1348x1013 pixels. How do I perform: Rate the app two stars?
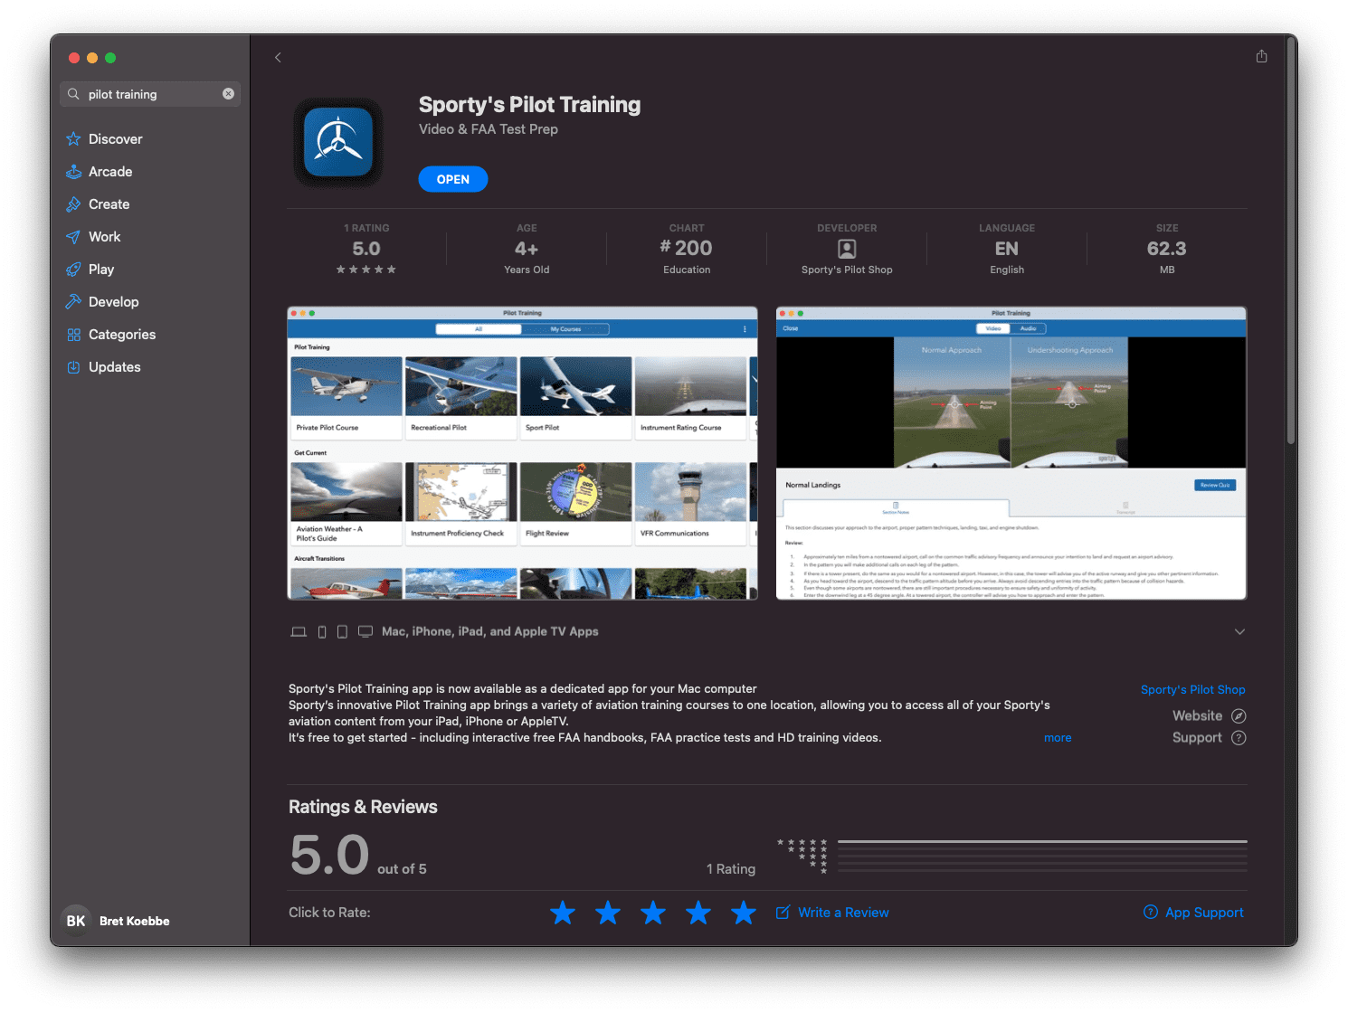tap(608, 913)
